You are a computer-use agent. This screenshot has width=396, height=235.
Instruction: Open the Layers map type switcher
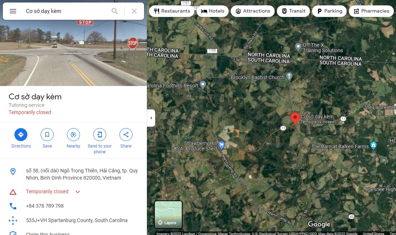168,214
